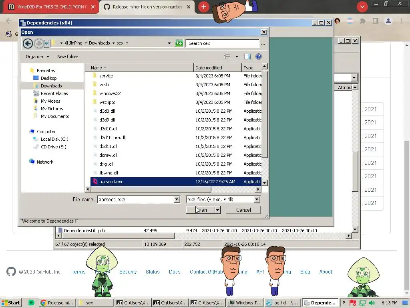This screenshot has height=308, width=410.
Task: Sort files by the Type column
Action: [251, 68]
